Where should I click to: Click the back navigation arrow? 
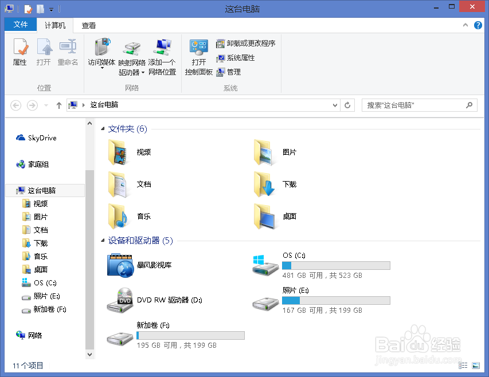pyautogui.click(x=15, y=105)
